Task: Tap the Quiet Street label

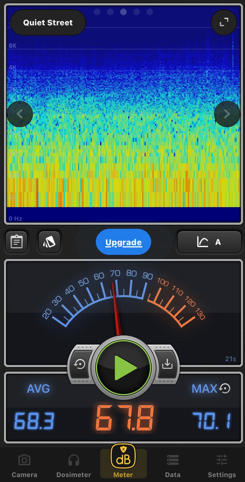Action: click(x=48, y=23)
